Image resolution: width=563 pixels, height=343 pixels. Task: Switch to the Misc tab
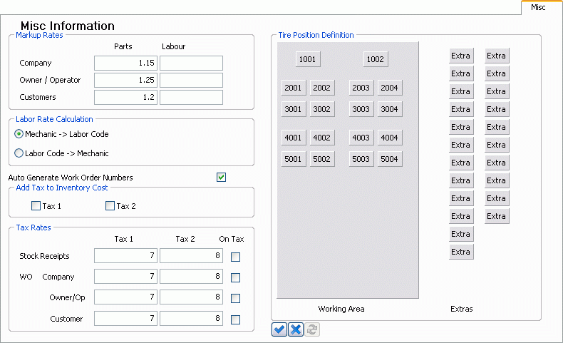tap(539, 7)
